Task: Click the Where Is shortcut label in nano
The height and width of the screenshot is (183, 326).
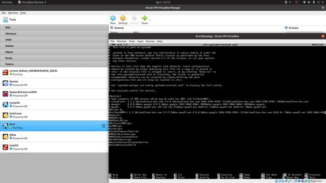Action: click(x=161, y=175)
